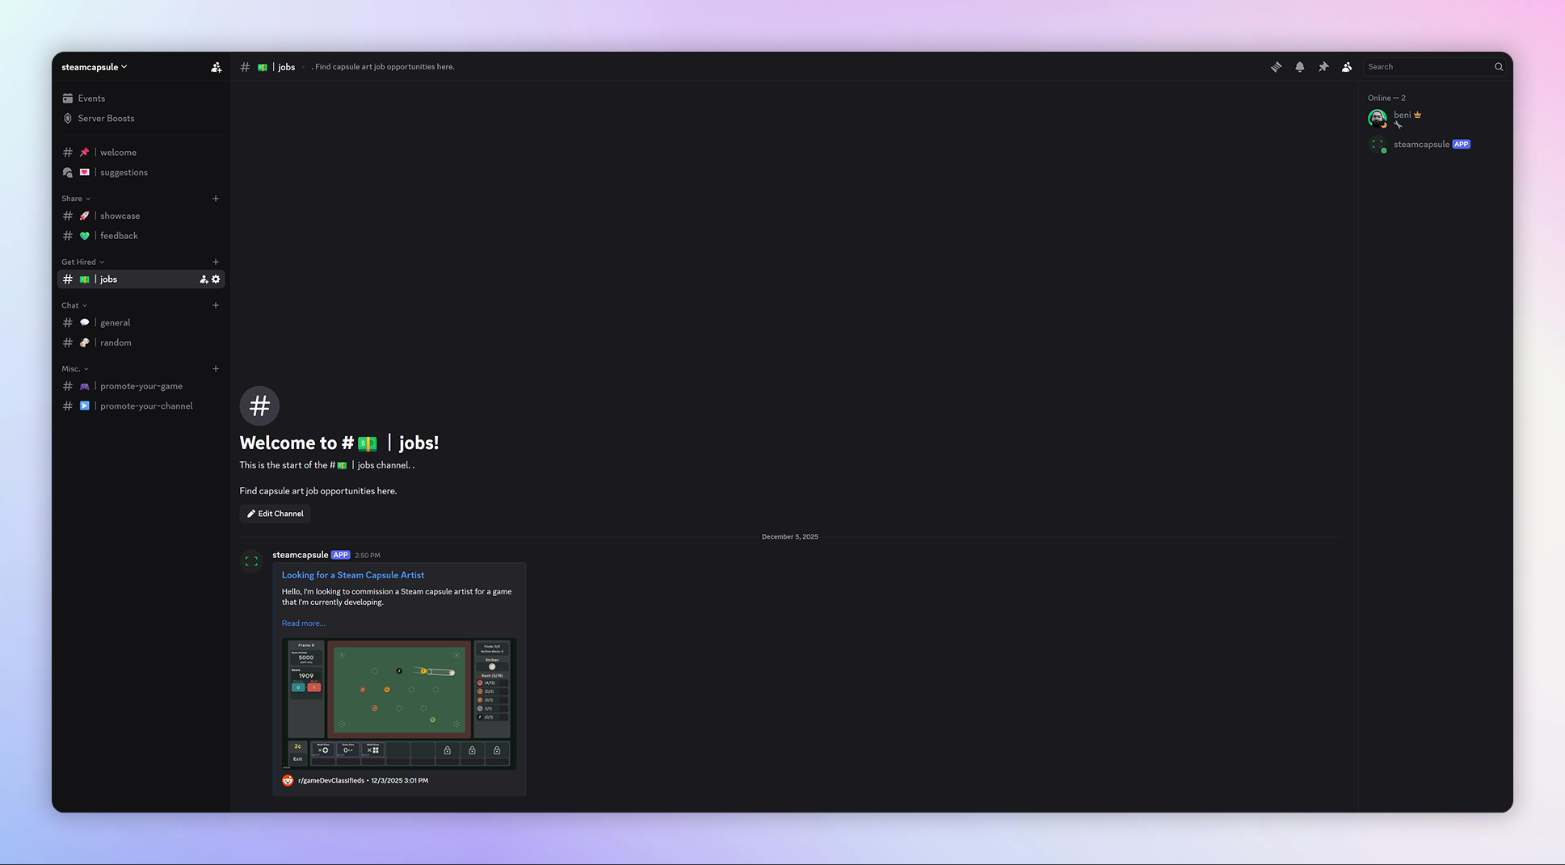Create channel in Misc. category
The height and width of the screenshot is (865, 1565).
(x=216, y=369)
